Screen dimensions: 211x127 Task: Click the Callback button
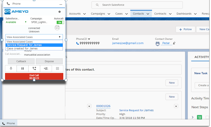(x=21, y=61)
